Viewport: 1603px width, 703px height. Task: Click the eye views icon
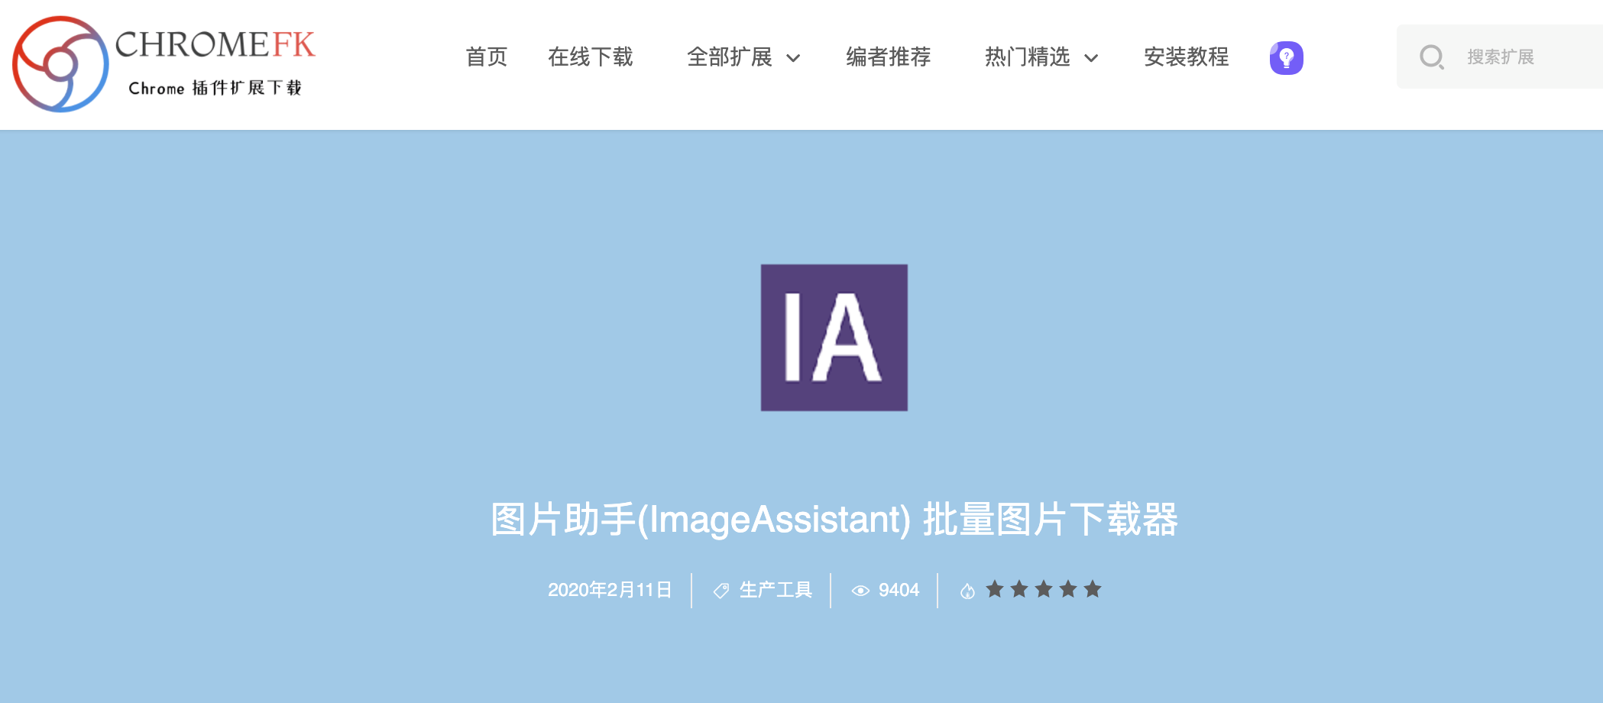pos(860,591)
